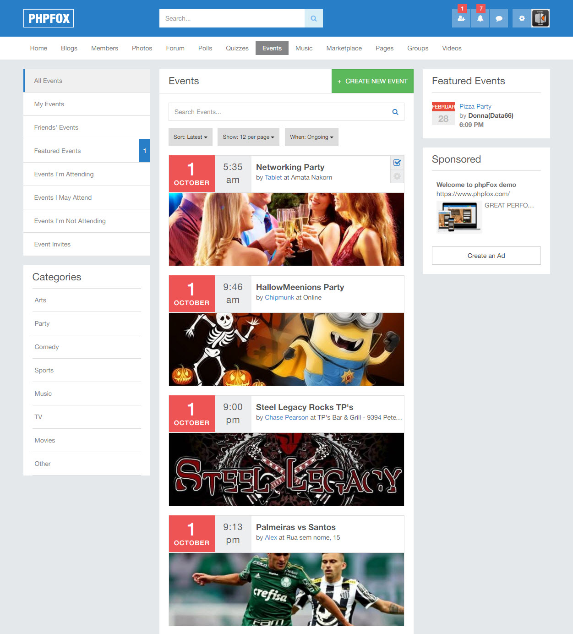573x634 pixels.
Task: Open the Forum section
Action: pyautogui.click(x=175, y=48)
